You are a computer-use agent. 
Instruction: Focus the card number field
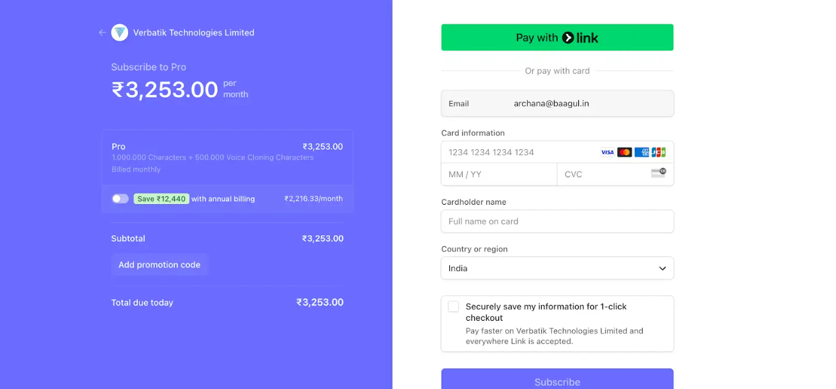coord(557,152)
